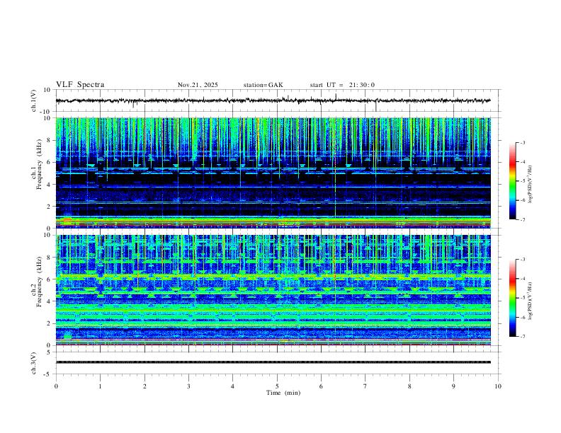Click the "4" tick on the time axis

(232, 386)
